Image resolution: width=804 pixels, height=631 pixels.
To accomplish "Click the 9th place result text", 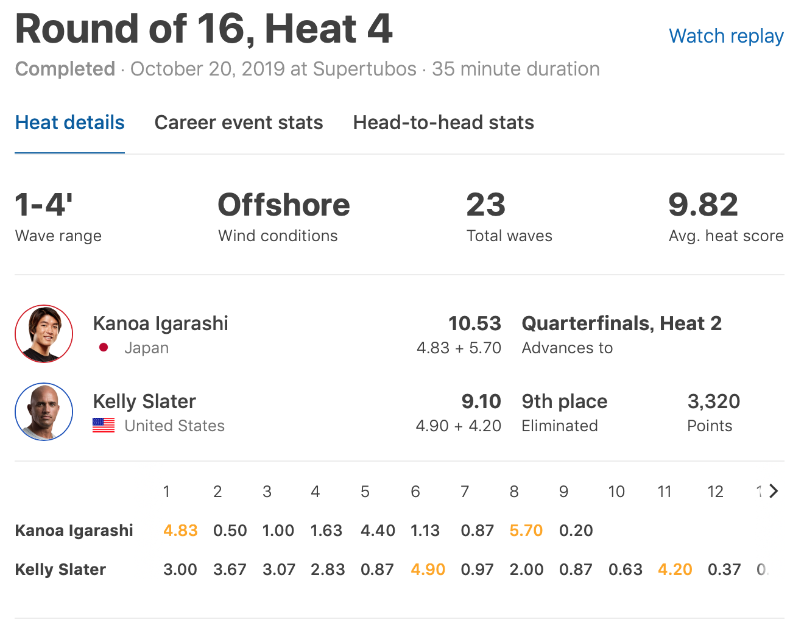I will click(564, 401).
